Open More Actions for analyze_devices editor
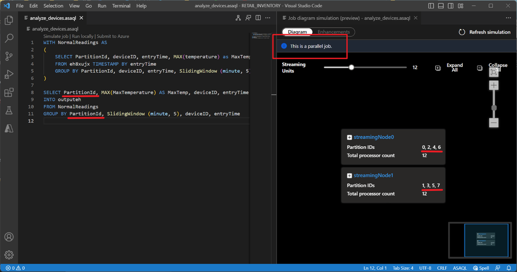517x272 pixels. click(x=268, y=18)
